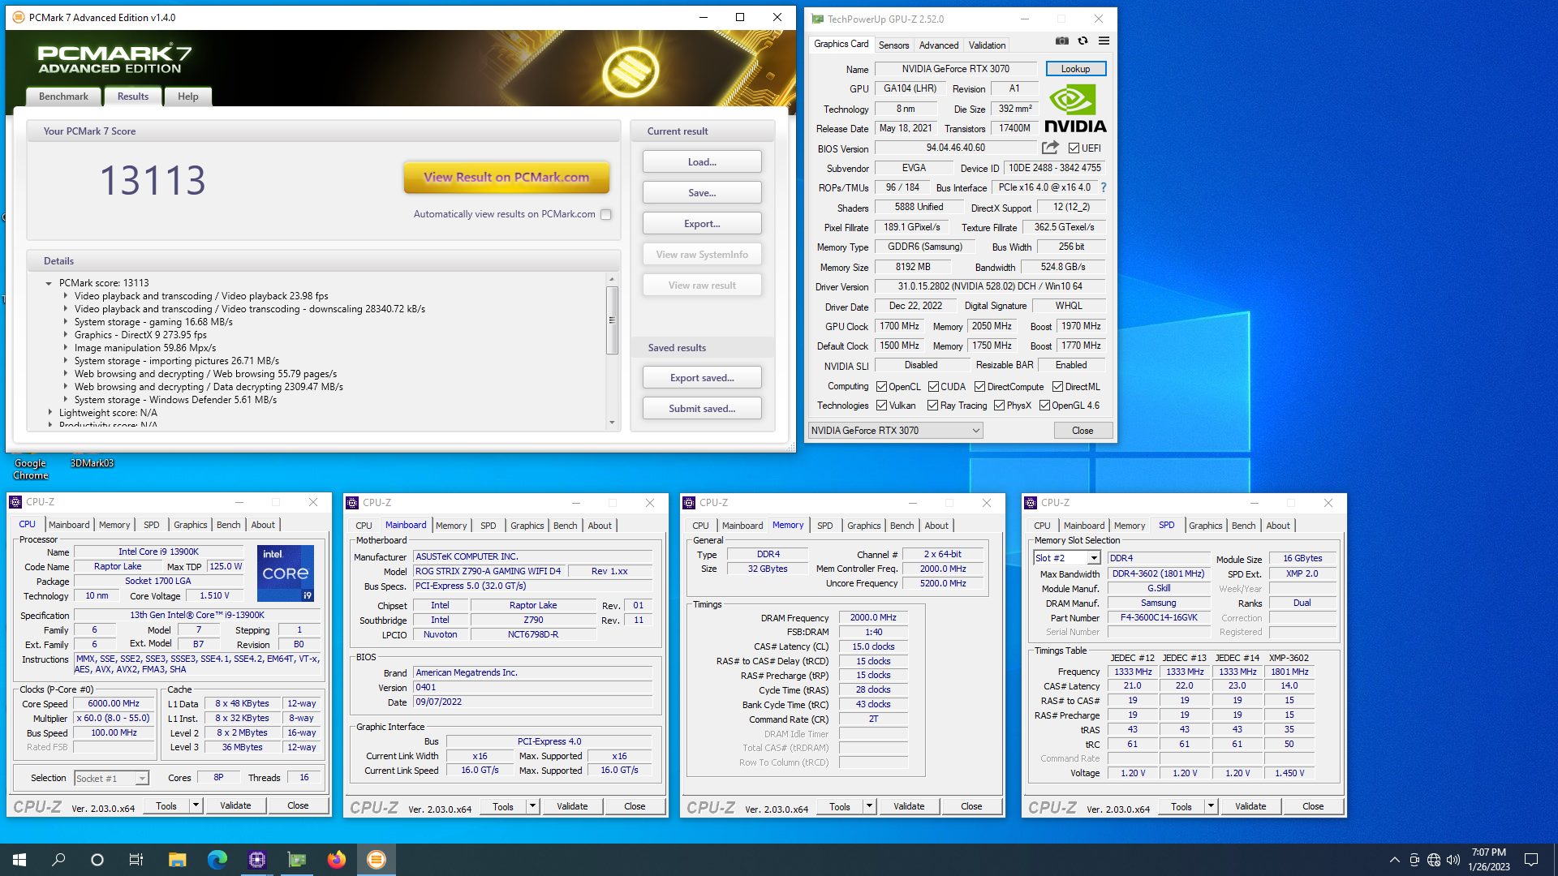Open Firefox from the taskbar
Viewport: 1558px width, 876px height.
(x=336, y=860)
